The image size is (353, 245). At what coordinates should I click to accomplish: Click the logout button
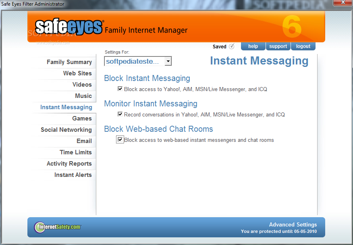coord(303,46)
